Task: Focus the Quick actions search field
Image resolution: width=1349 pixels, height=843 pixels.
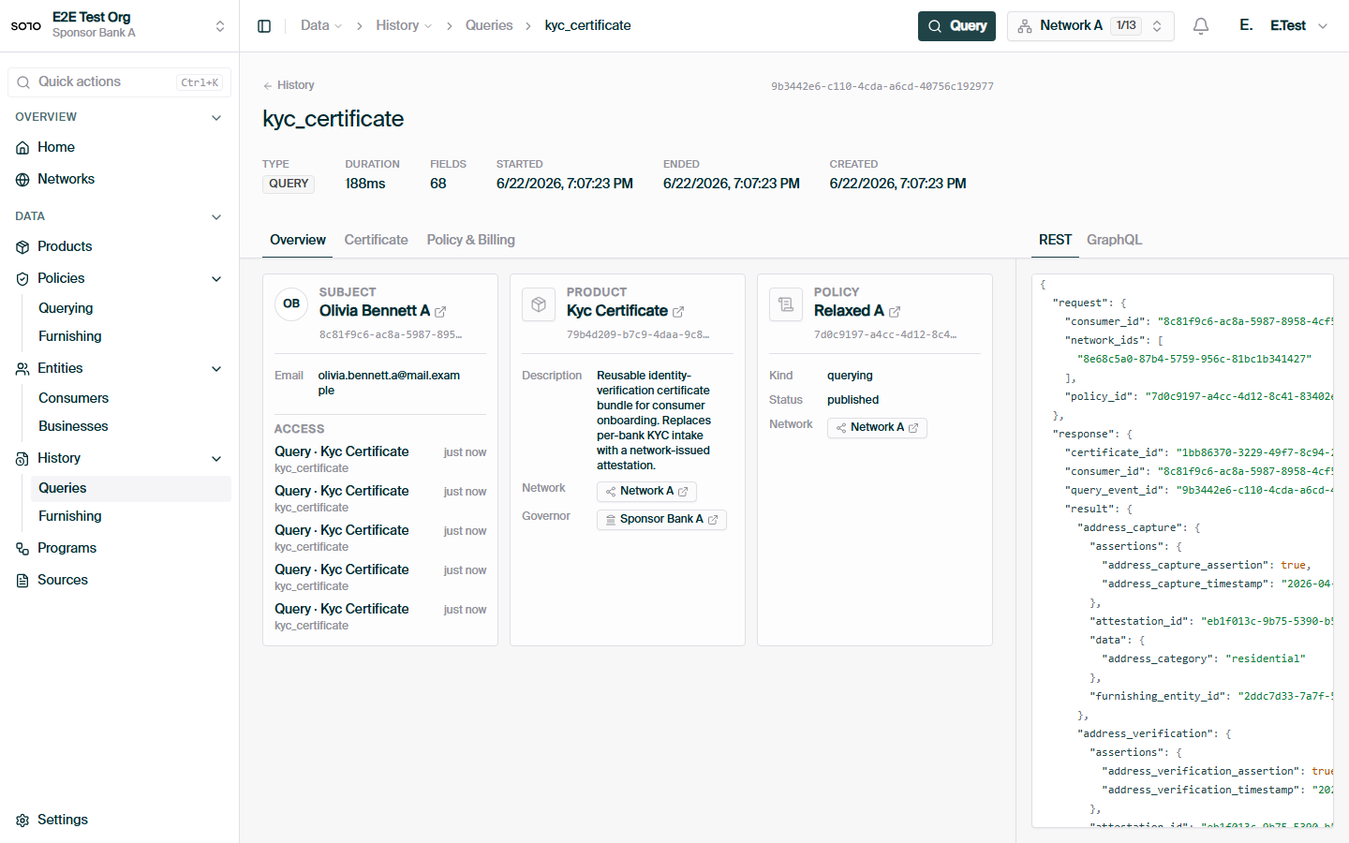Action: point(119,82)
